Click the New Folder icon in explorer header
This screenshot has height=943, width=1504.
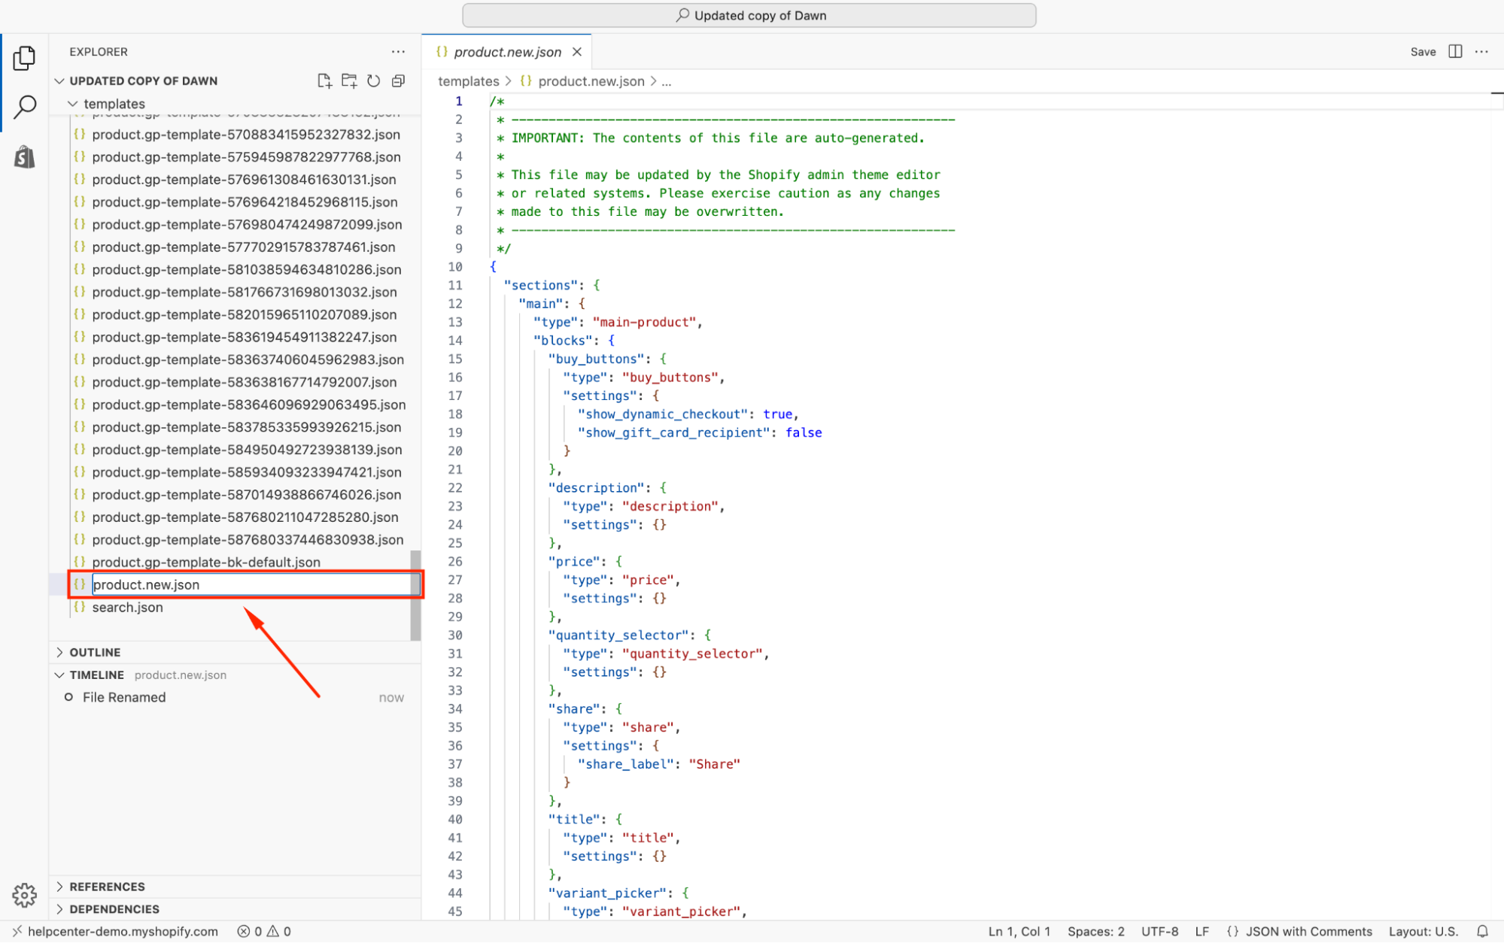pos(349,80)
